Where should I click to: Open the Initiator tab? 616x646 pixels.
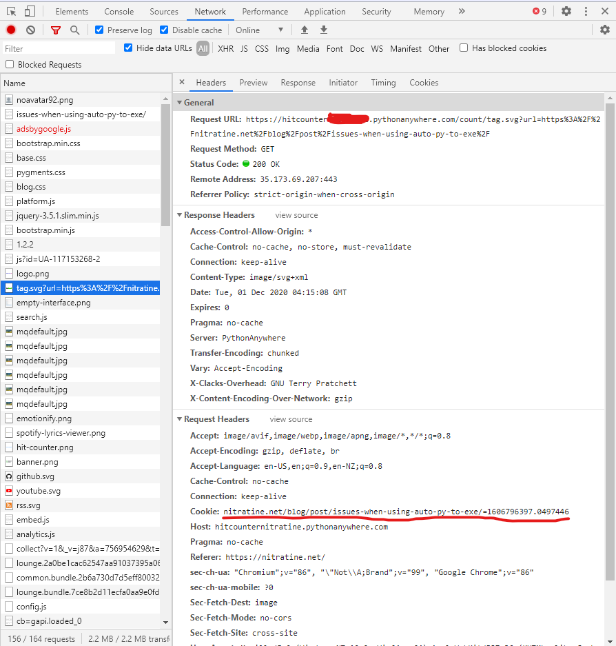coord(343,83)
